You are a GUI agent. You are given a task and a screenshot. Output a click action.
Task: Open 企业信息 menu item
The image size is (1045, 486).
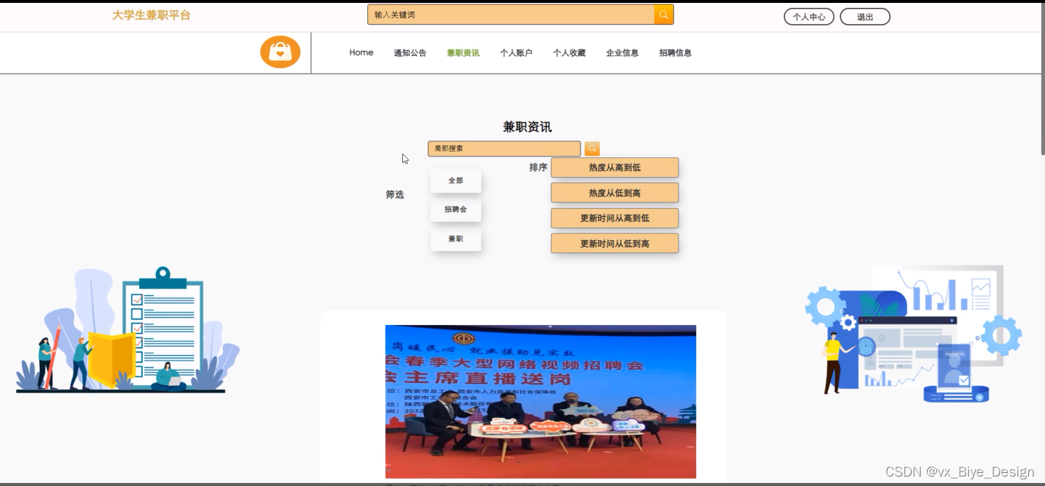click(622, 53)
